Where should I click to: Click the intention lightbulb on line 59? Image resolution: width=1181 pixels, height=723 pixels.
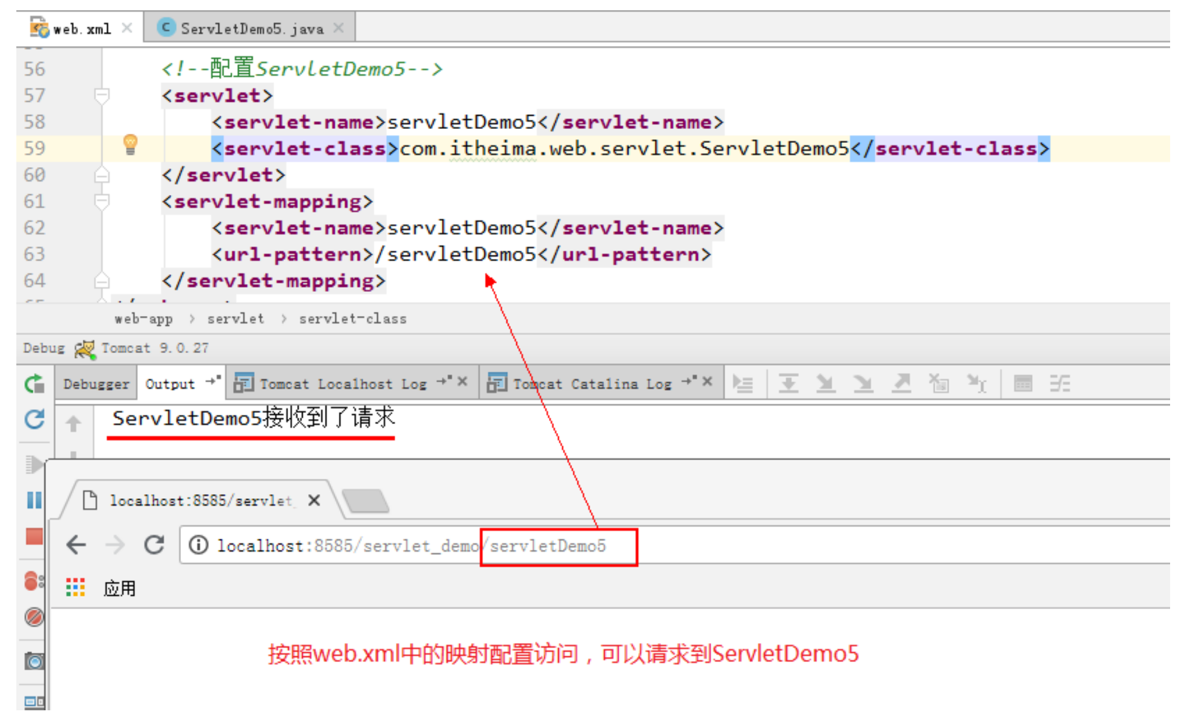click(x=130, y=145)
